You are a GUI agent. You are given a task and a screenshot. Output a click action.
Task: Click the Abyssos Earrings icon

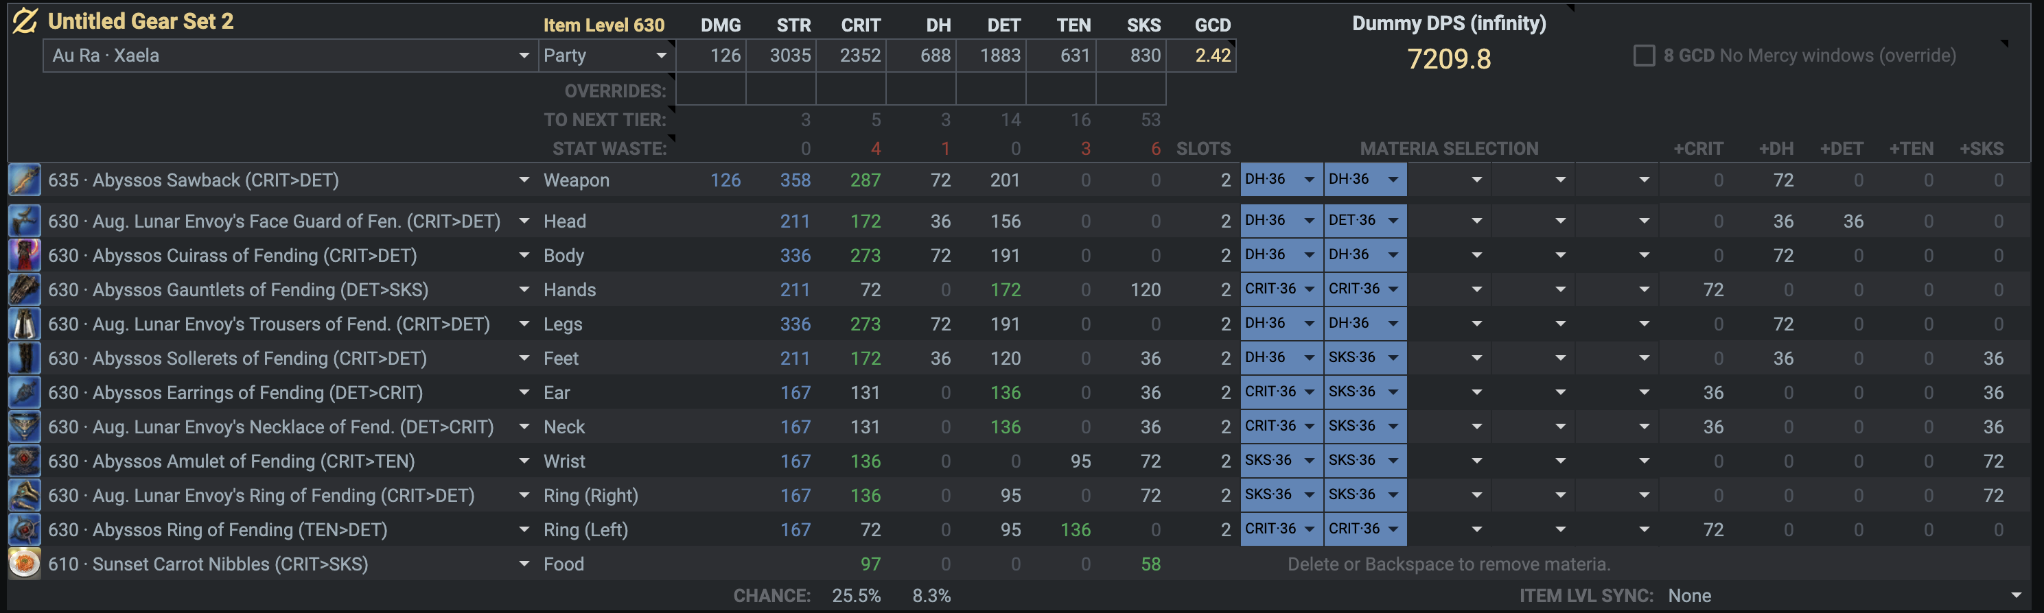24,392
